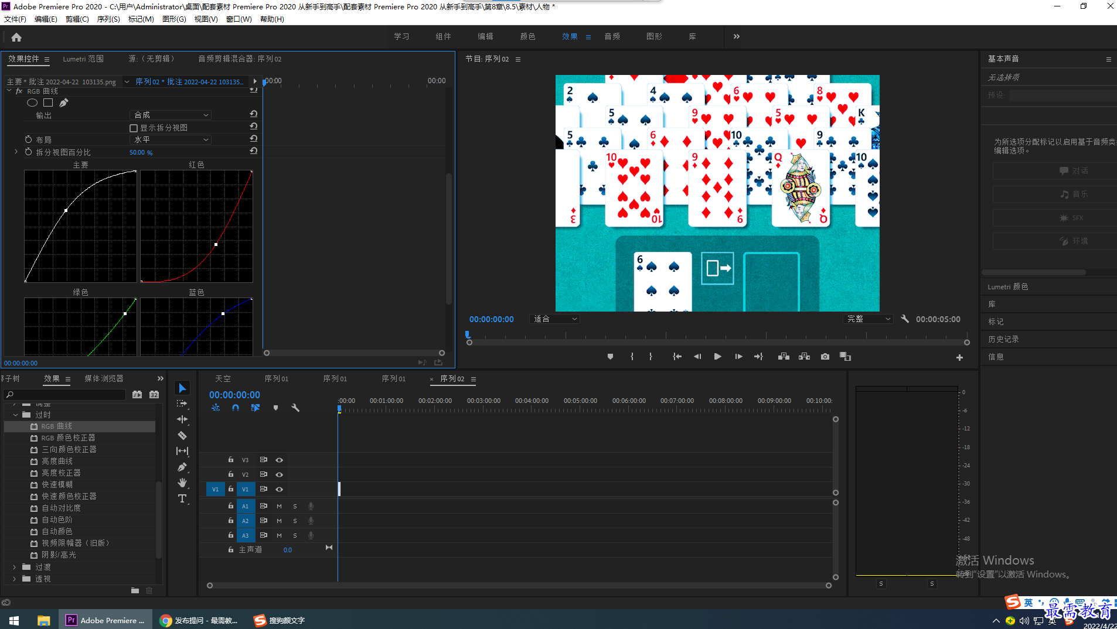Open the 布局 dropdown showing 水平
The width and height of the screenshot is (1117, 629).
pyautogui.click(x=170, y=139)
